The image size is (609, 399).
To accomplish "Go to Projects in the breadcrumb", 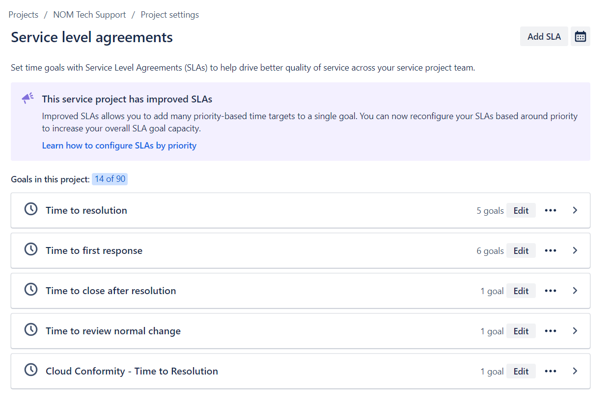I will (24, 15).
